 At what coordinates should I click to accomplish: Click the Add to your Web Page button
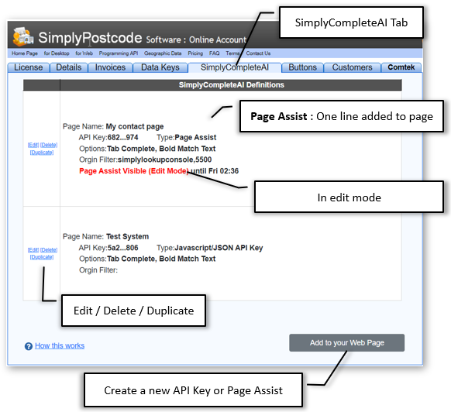[x=347, y=343]
